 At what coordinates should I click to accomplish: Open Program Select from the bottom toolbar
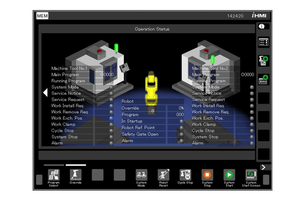pyautogui.click(x=53, y=175)
